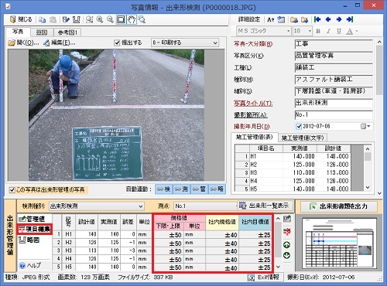Go to the first record arrow icon
This screenshot has width=387, height=286.
(x=317, y=19)
